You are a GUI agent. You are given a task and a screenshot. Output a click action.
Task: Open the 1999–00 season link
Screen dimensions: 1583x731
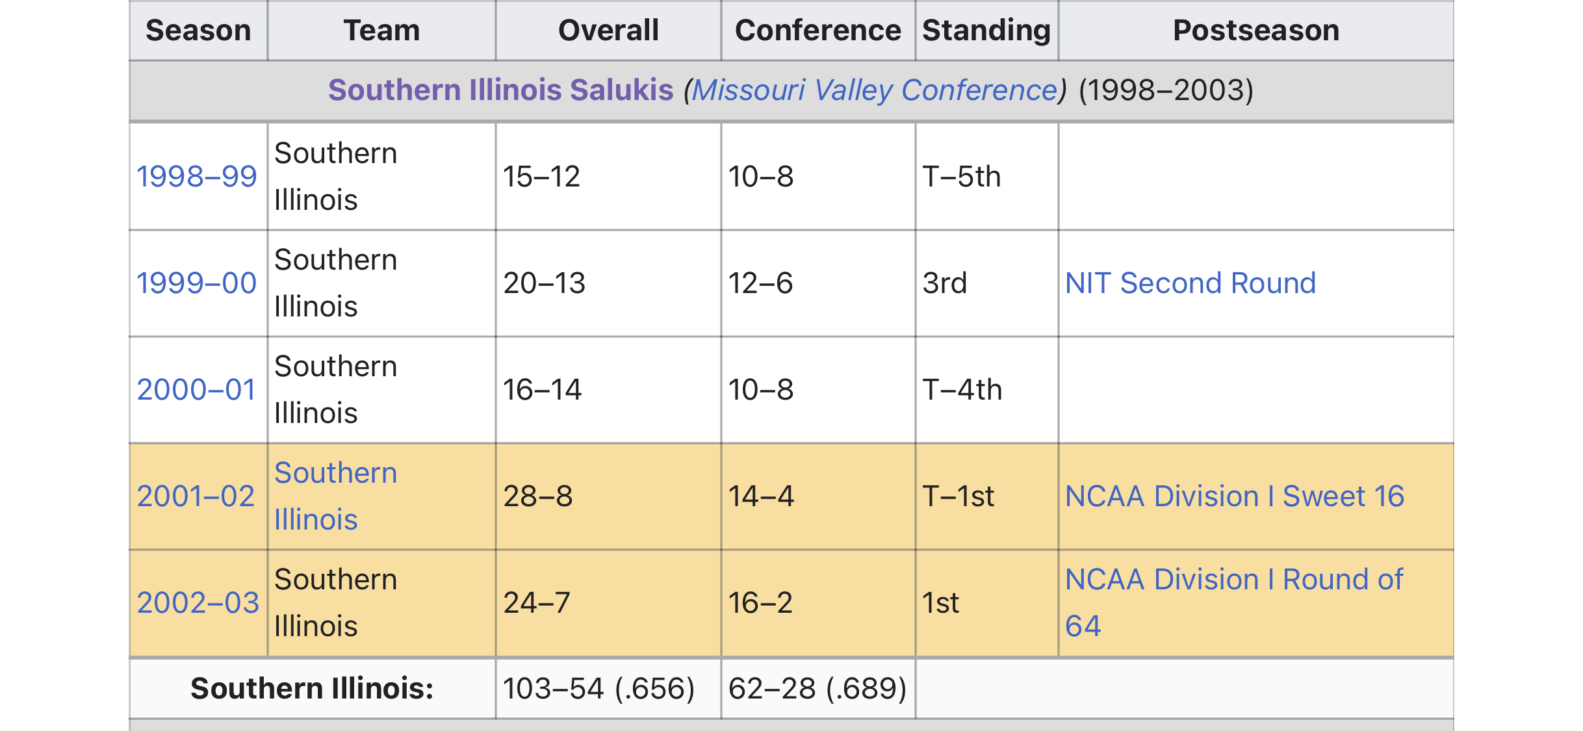pyautogui.click(x=196, y=283)
